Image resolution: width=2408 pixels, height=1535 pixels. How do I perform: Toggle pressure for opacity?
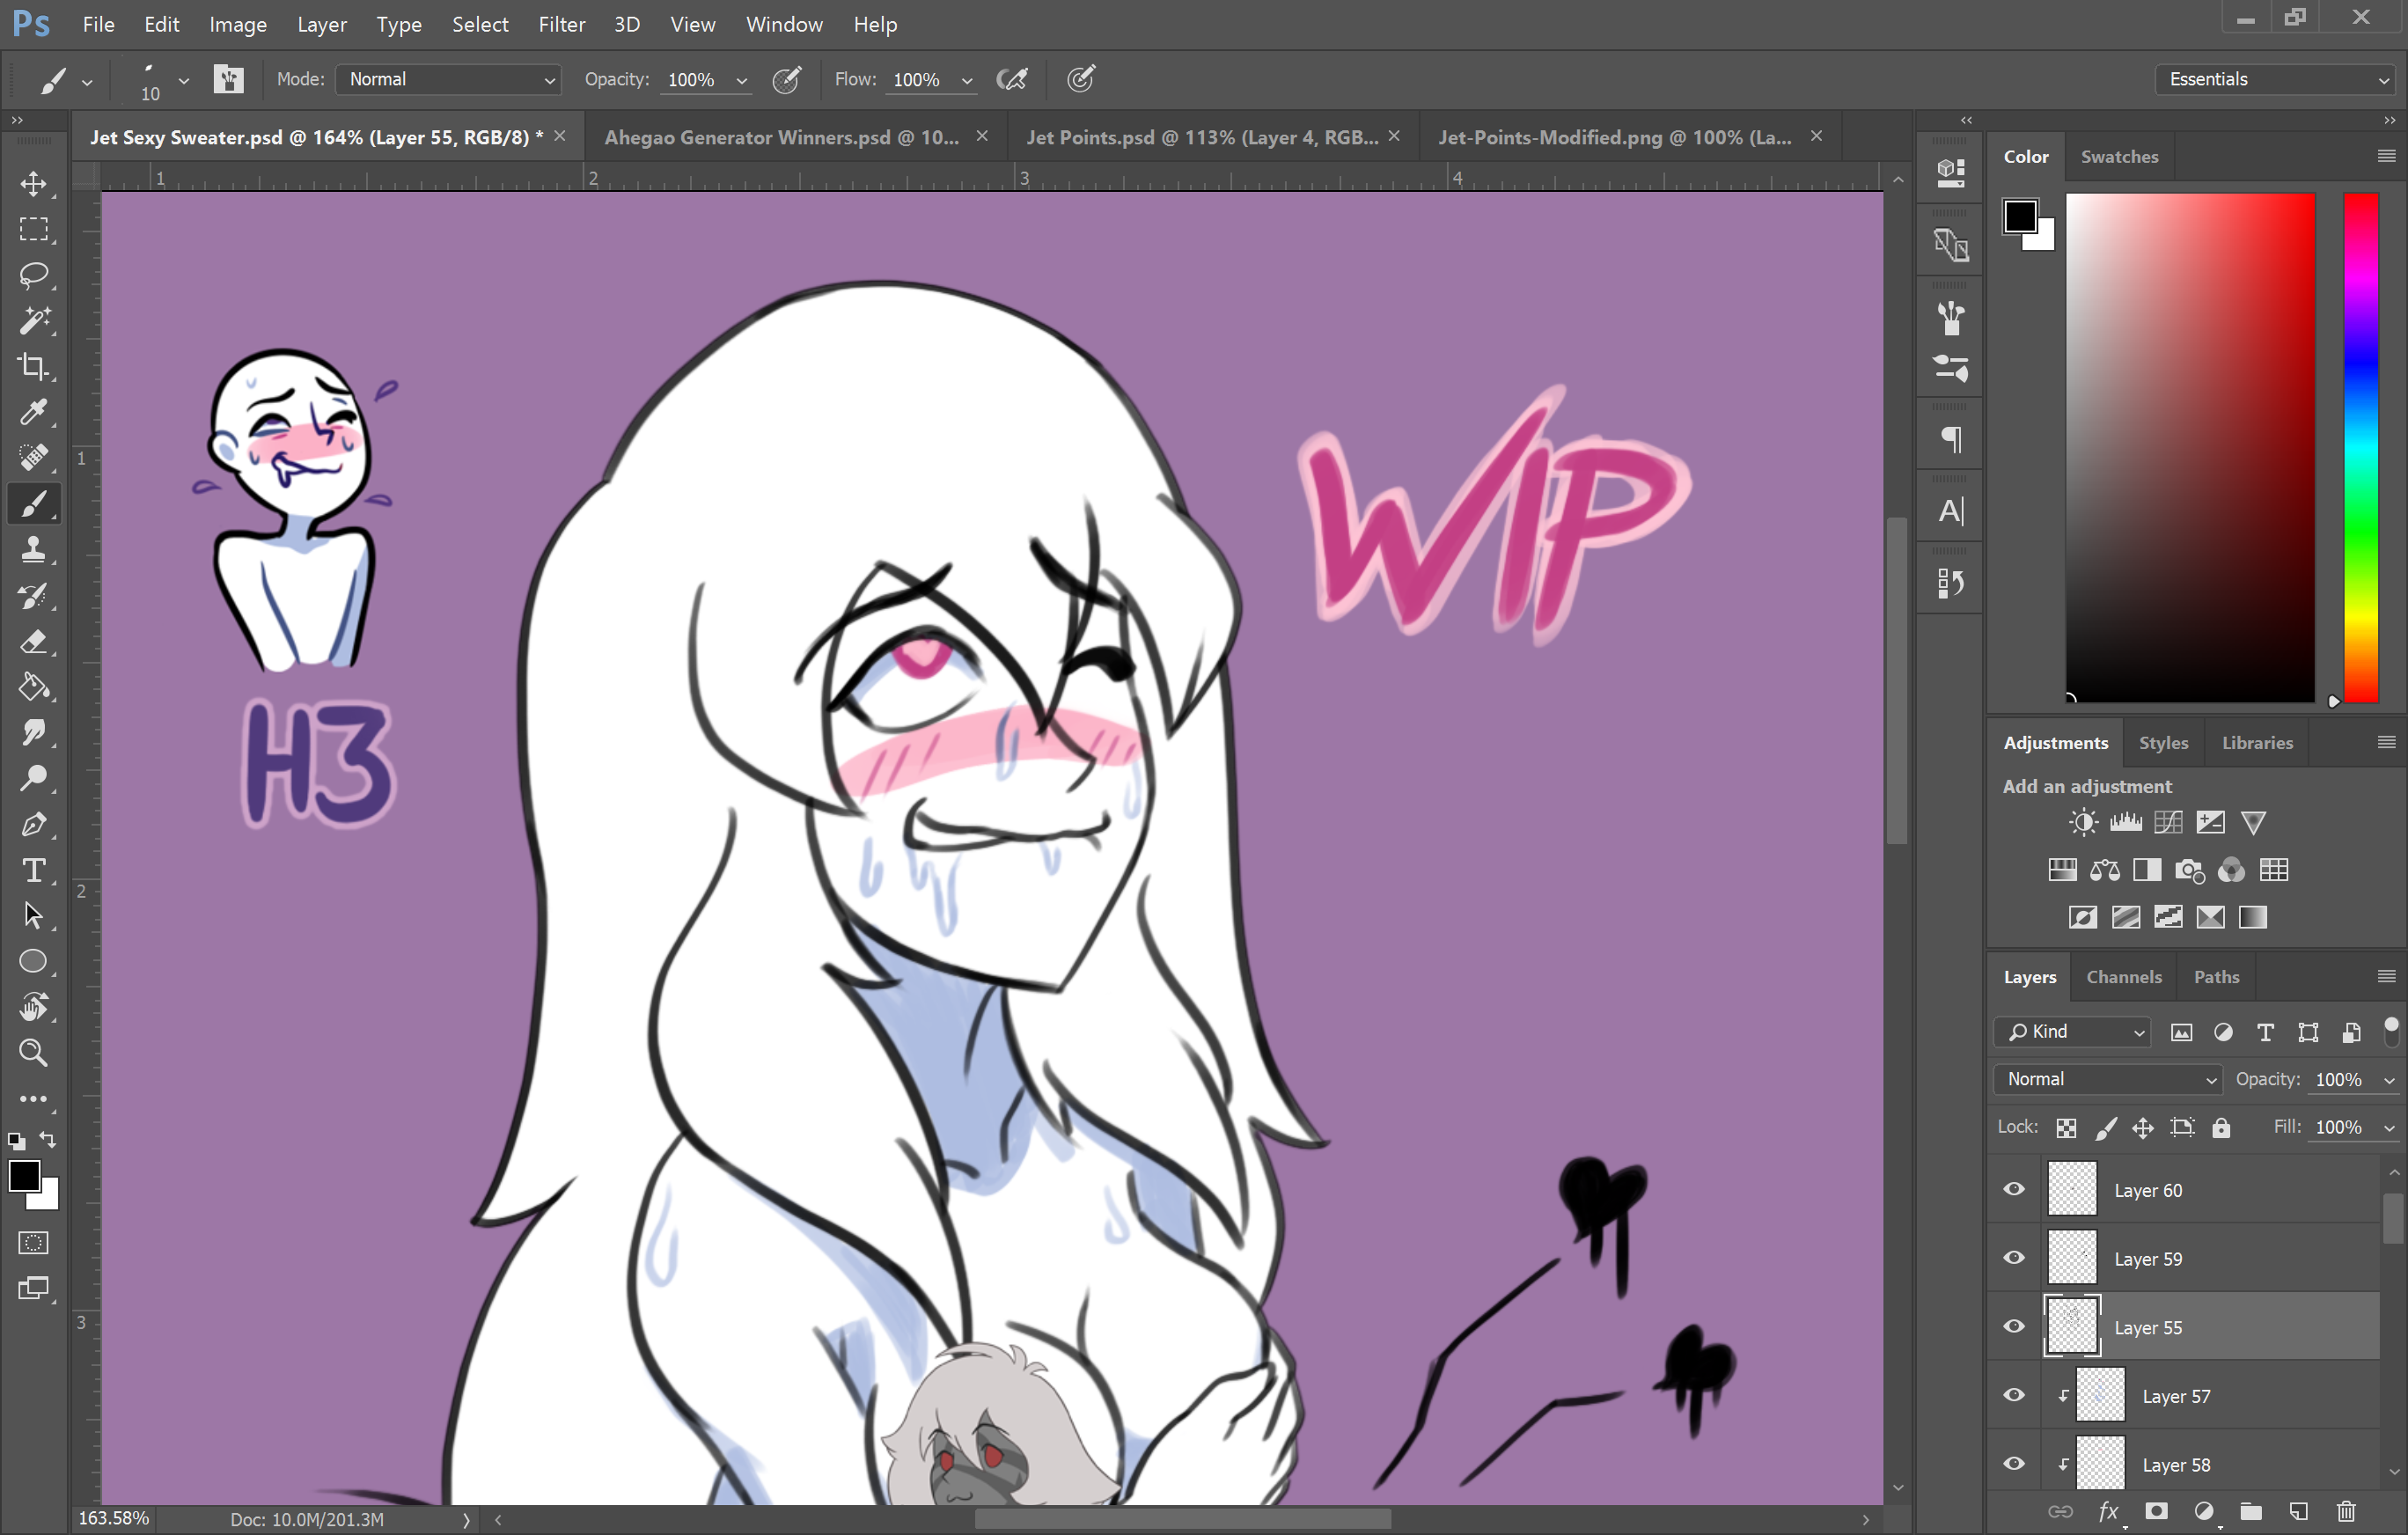(787, 79)
